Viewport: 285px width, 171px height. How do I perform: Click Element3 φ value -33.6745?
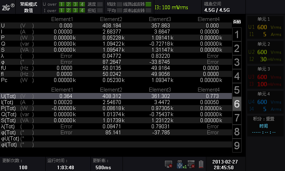click(160, 62)
